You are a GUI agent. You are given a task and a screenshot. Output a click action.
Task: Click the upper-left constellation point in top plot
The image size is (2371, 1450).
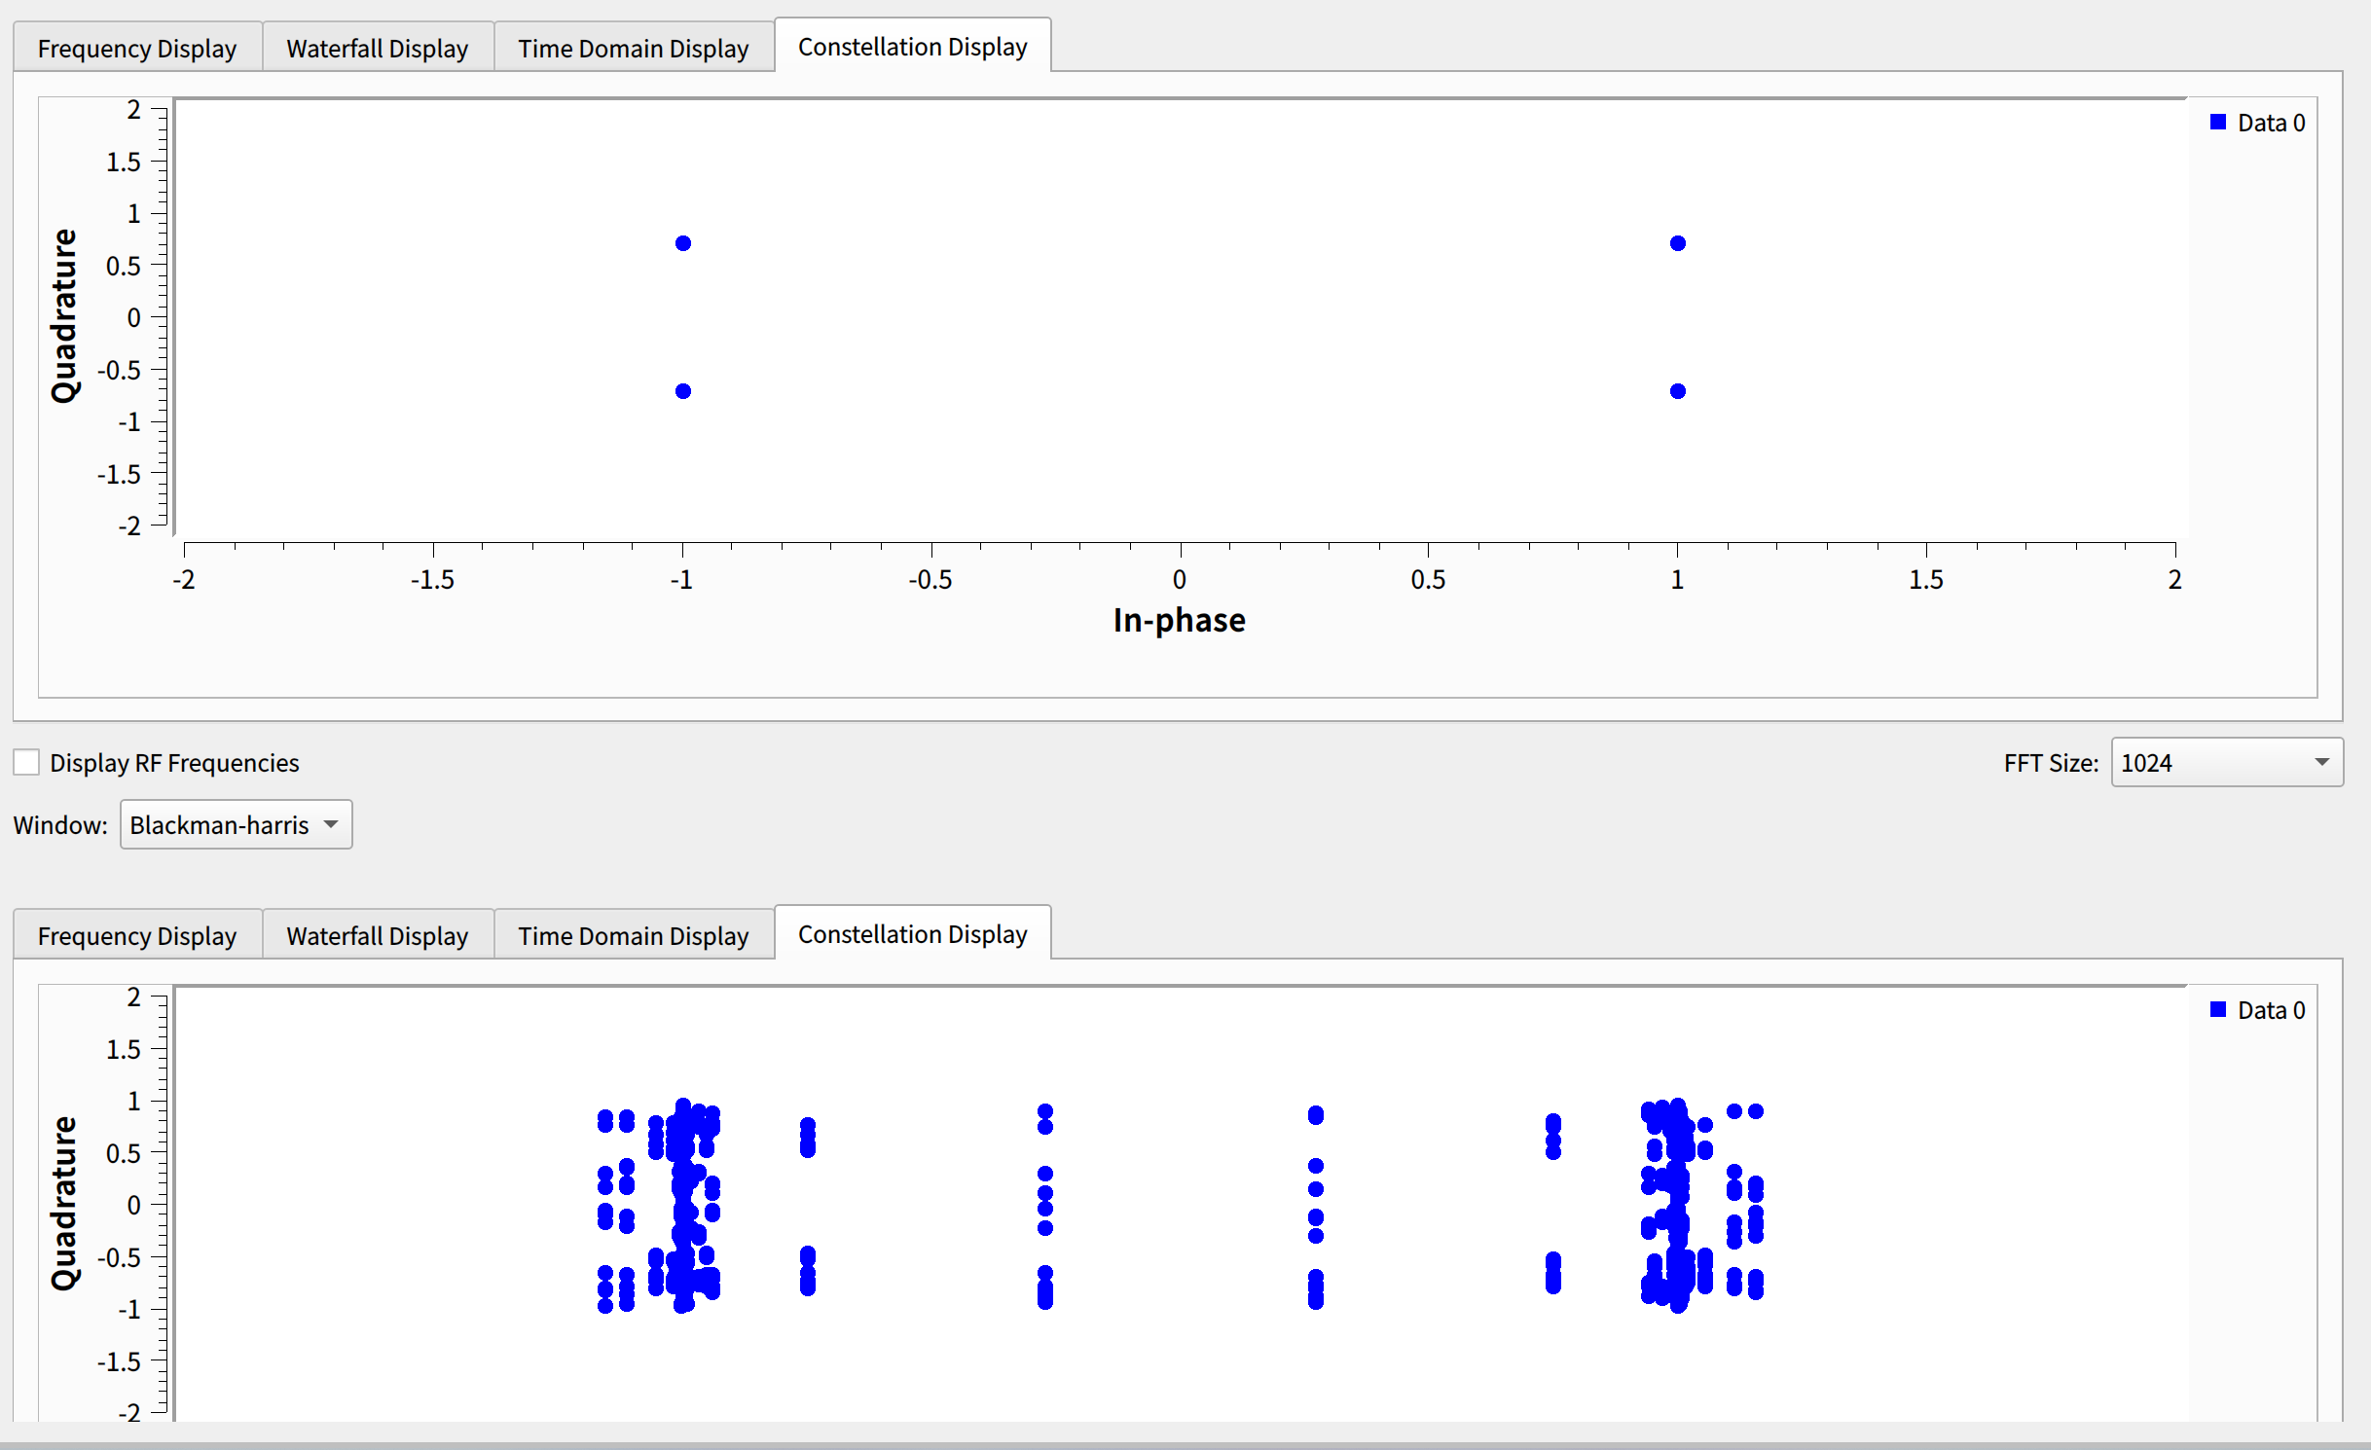tap(683, 243)
